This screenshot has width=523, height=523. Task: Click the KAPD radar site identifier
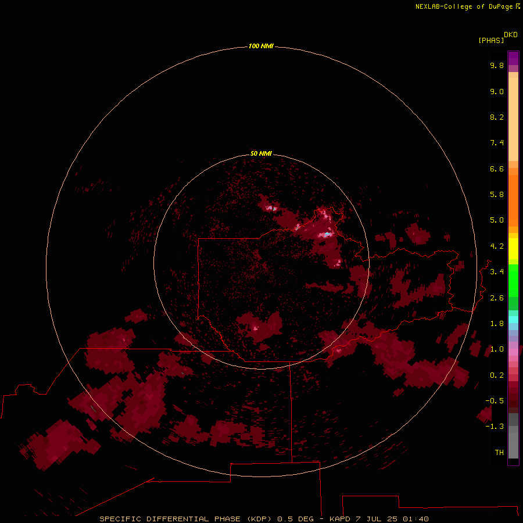(x=339, y=519)
